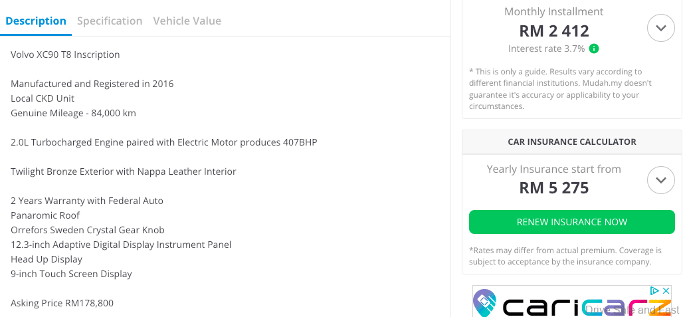Click the Volvo XC90 T8 Inscription title line
This screenshot has height=317, width=683.
(x=65, y=54)
